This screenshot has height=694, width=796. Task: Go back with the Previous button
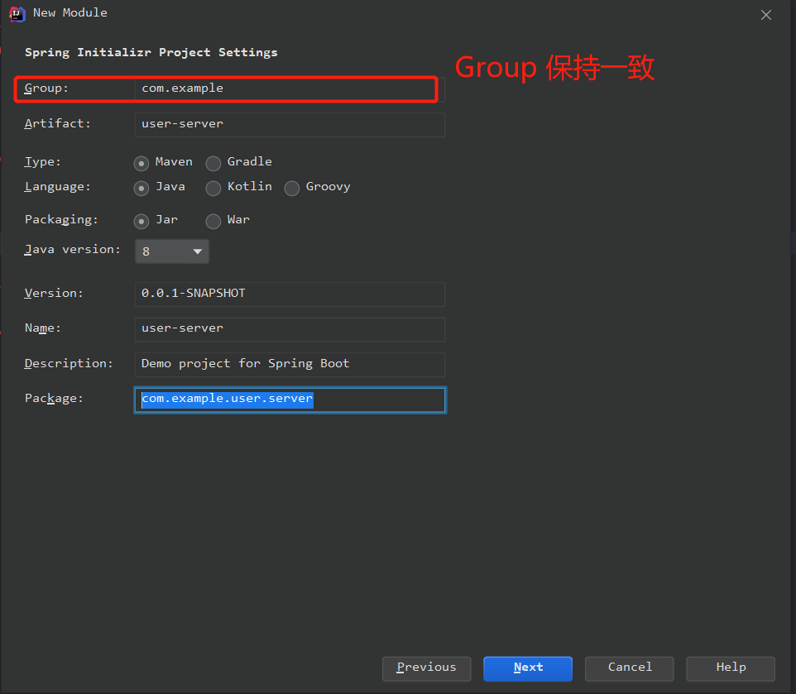426,668
